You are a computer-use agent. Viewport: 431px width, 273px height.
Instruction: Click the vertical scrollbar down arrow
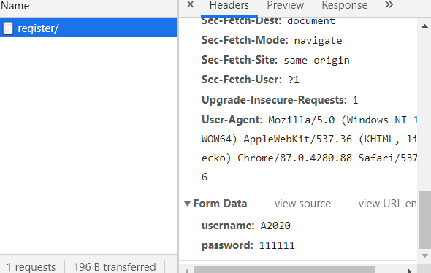pyautogui.click(x=424, y=255)
